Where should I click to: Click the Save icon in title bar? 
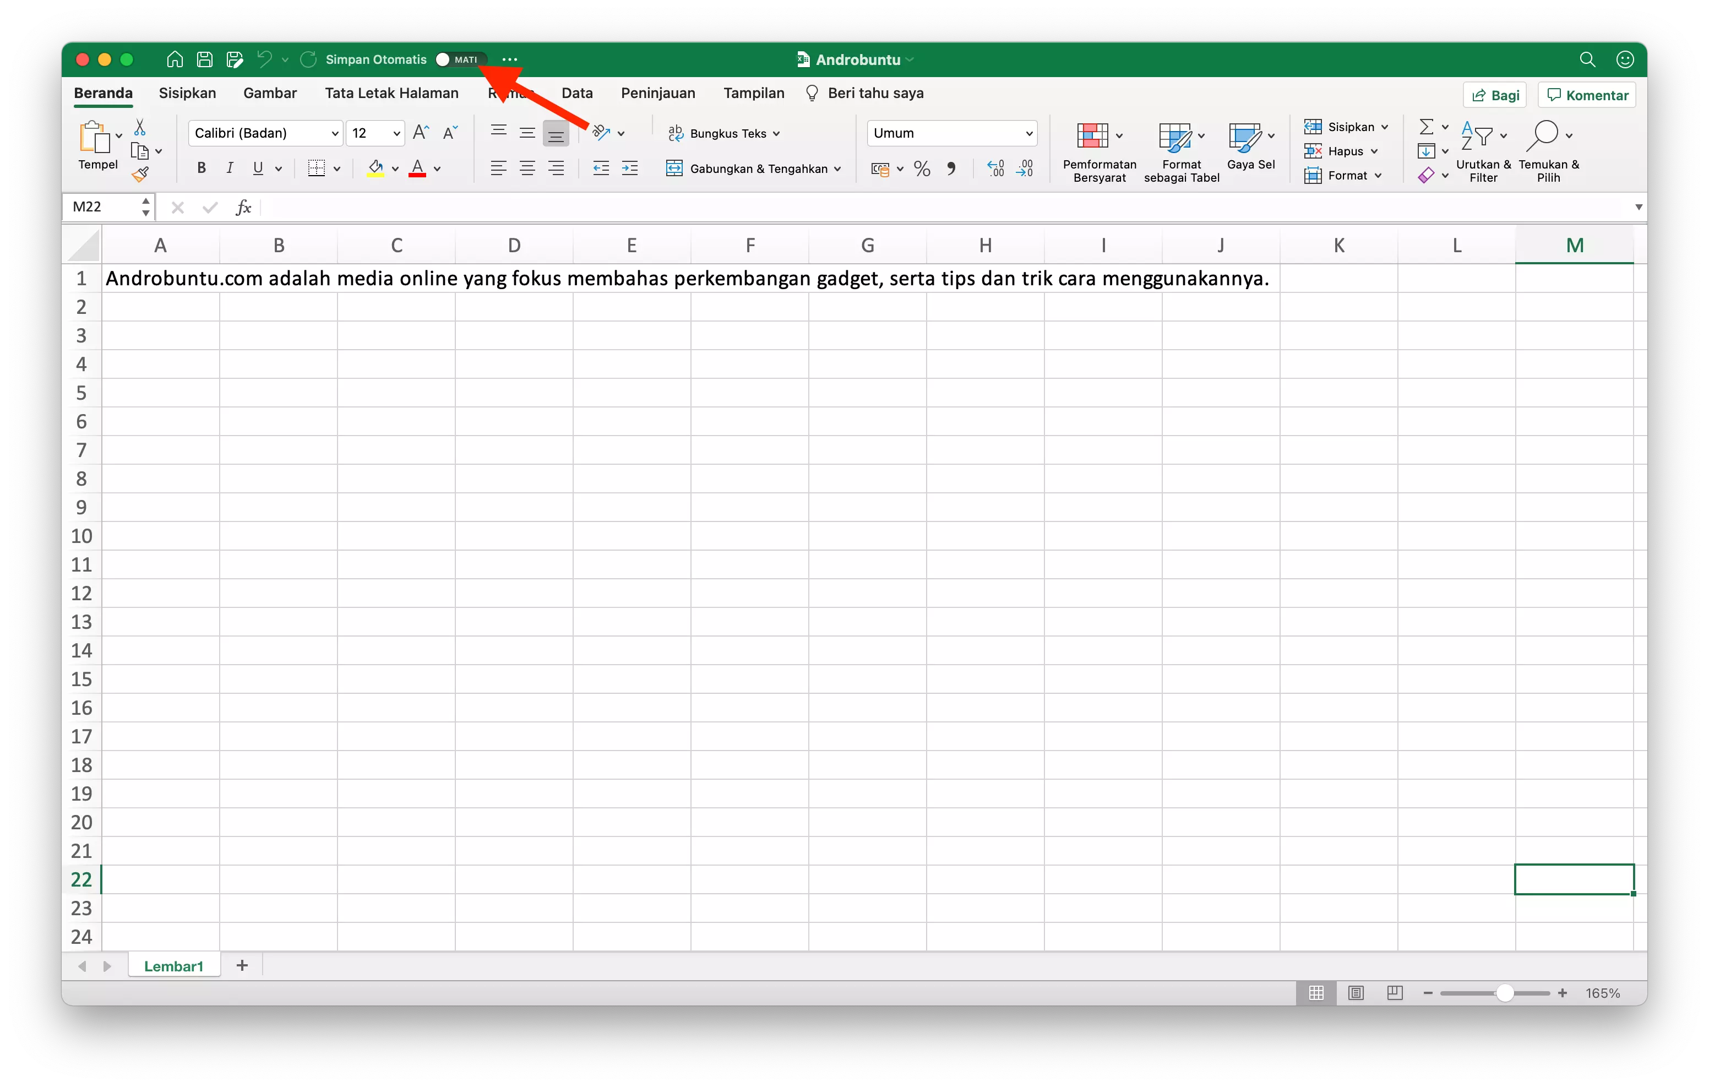(204, 59)
